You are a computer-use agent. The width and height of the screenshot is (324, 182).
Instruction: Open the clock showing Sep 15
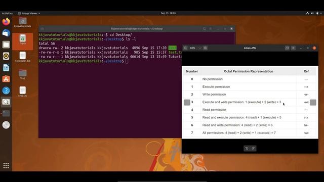(x=168, y=13)
